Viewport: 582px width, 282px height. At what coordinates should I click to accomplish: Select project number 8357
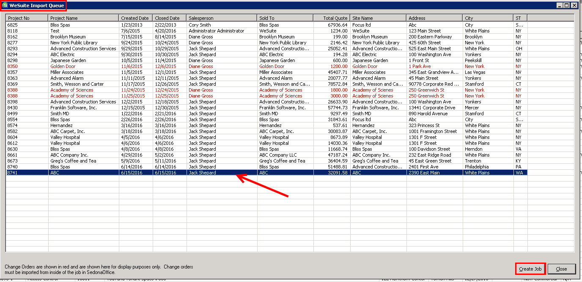coord(13,72)
